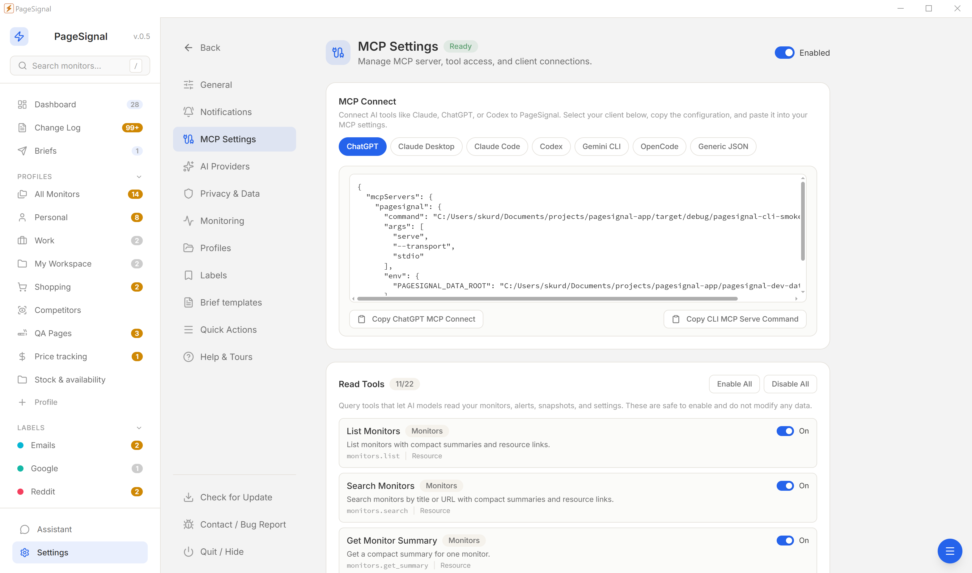This screenshot has height=573, width=972.
Task: Click the Shopping cart icon
Action: (x=22, y=286)
